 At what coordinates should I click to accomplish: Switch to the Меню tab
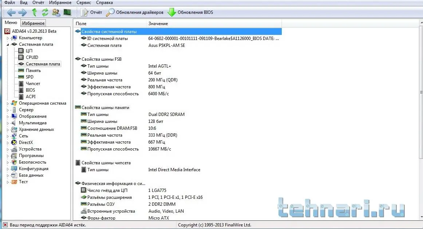pos(11,23)
